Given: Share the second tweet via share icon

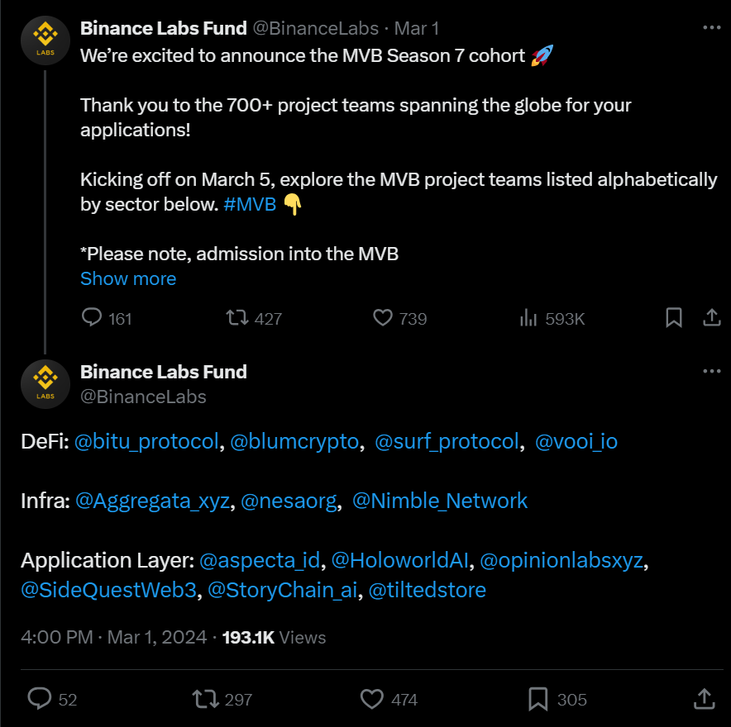Looking at the screenshot, I should pos(704,699).
